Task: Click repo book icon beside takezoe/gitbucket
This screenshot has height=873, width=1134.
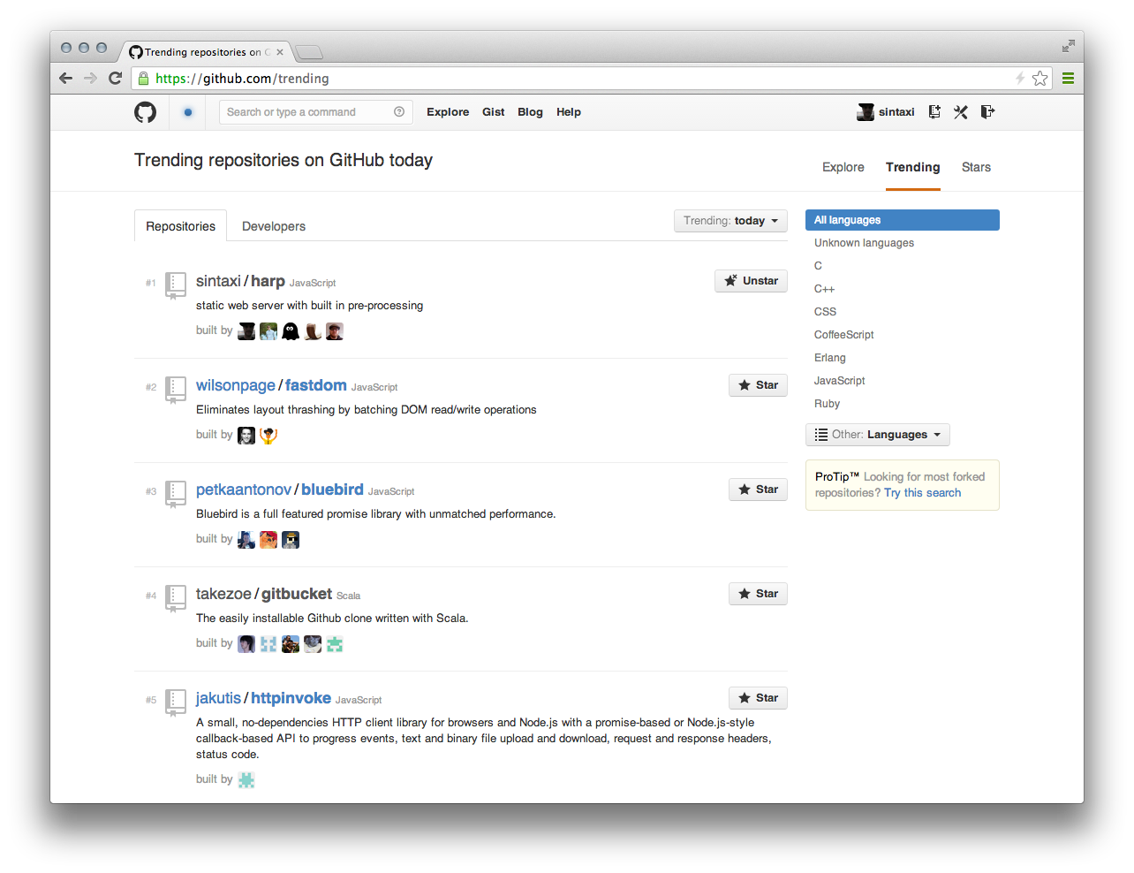Action: coord(176,598)
